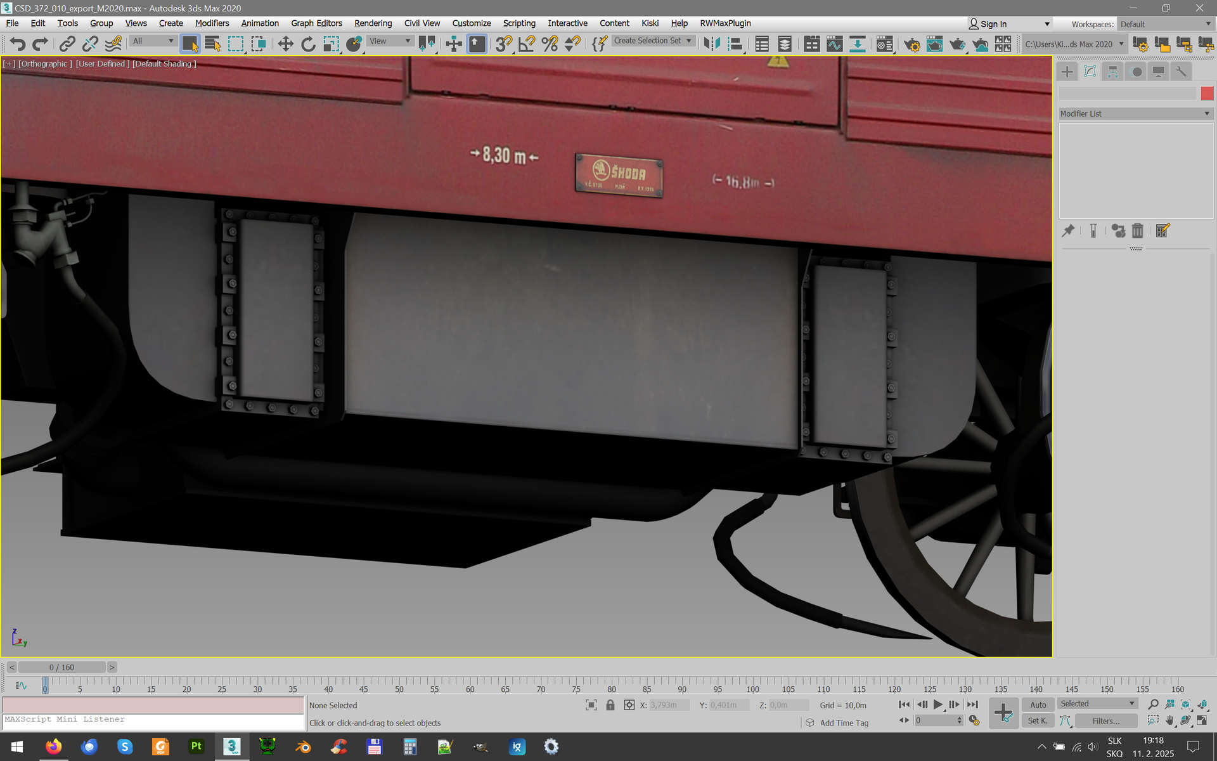Open the Utilities wrench panel
The width and height of the screenshot is (1217, 761).
click(x=1181, y=72)
